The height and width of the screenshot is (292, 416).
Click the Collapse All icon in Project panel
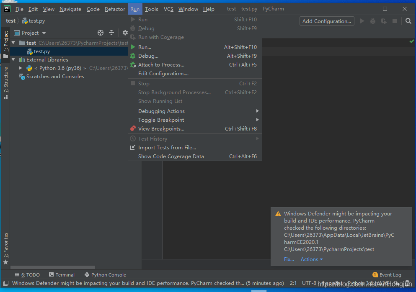(111, 33)
